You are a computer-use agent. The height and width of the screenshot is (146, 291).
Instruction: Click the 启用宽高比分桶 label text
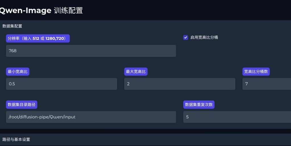tap(204, 37)
